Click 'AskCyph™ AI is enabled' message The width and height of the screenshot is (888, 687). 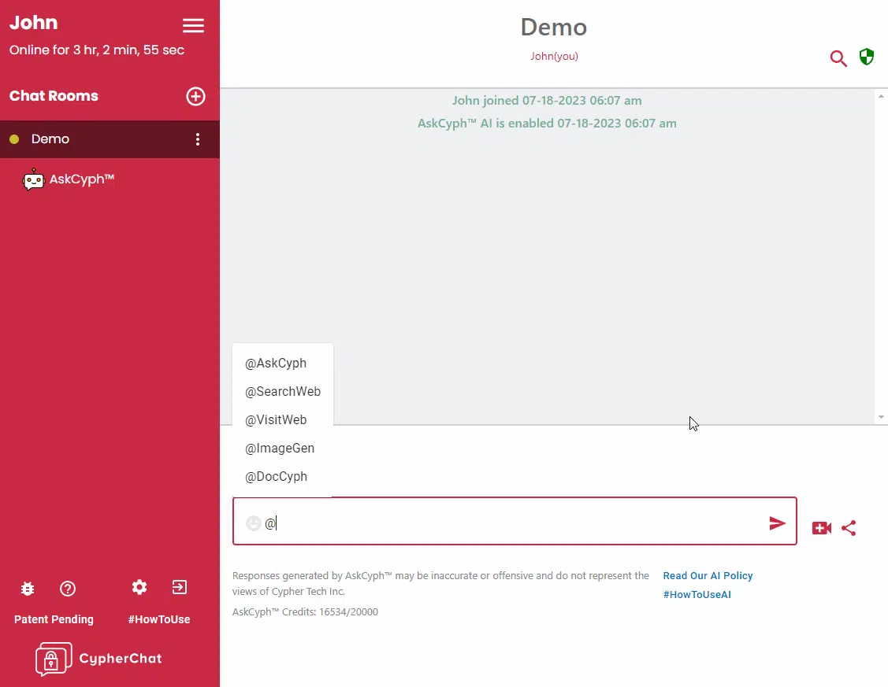point(547,124)
